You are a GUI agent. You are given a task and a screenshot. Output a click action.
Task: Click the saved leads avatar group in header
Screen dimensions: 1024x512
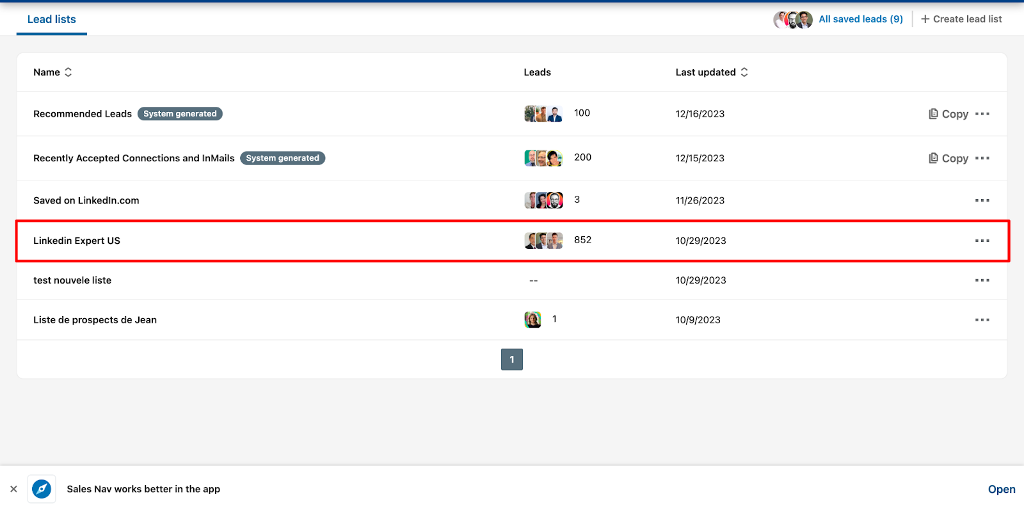click(x=793, y=20)
